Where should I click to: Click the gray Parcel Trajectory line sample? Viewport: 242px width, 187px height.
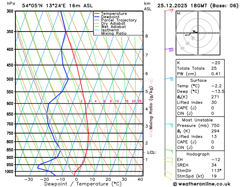(97, 20)
